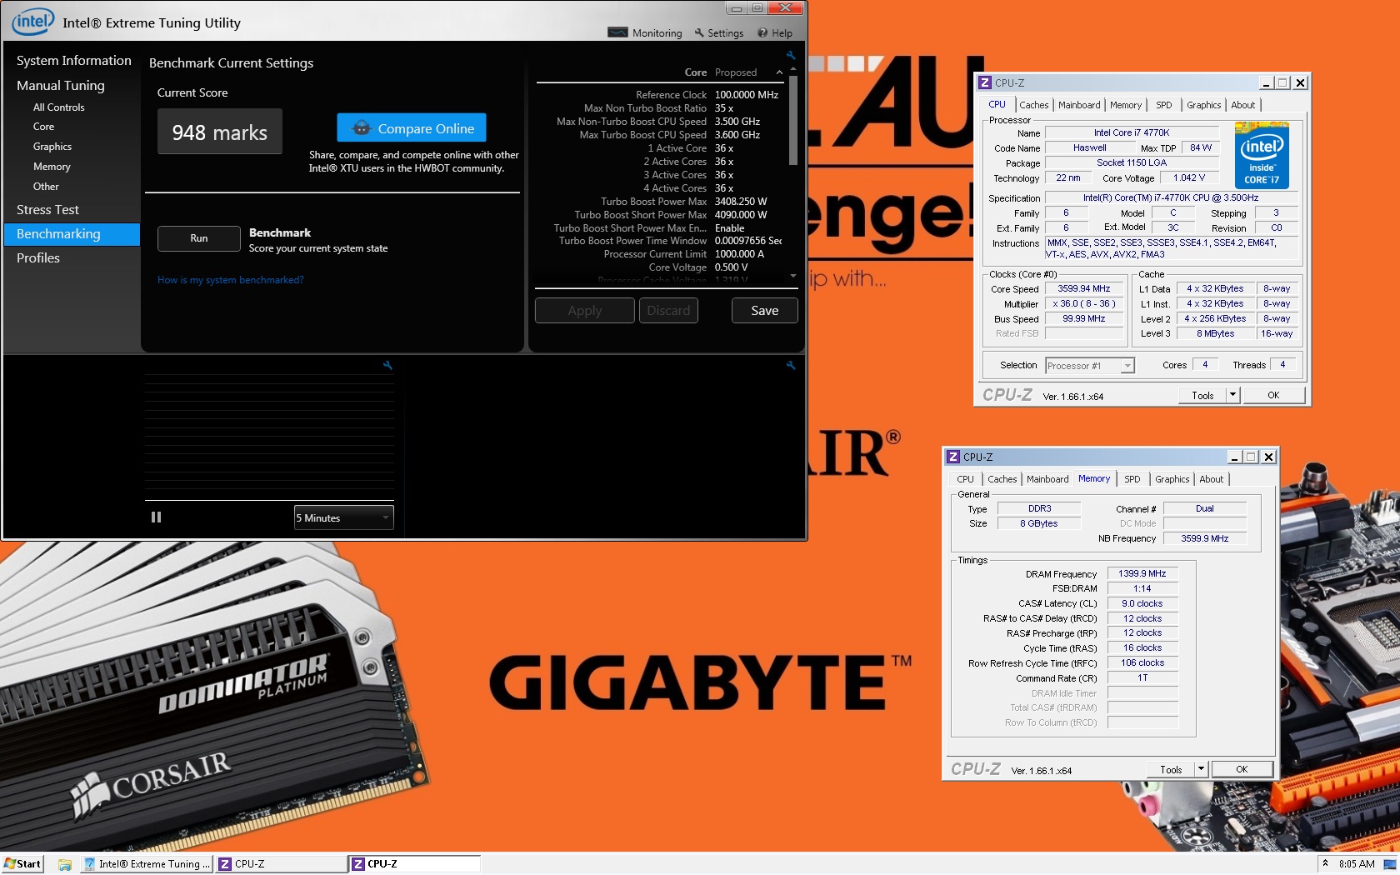Screen dimensions: 1400x875
Task: Switch to Graphics tab in upper CPU-Z
Action: pos(1203,105)
